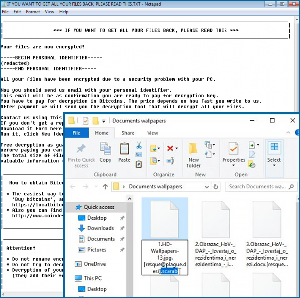
Task: Click Quick Access Toolbar properties checkmark icon
Action: point(85,121)
